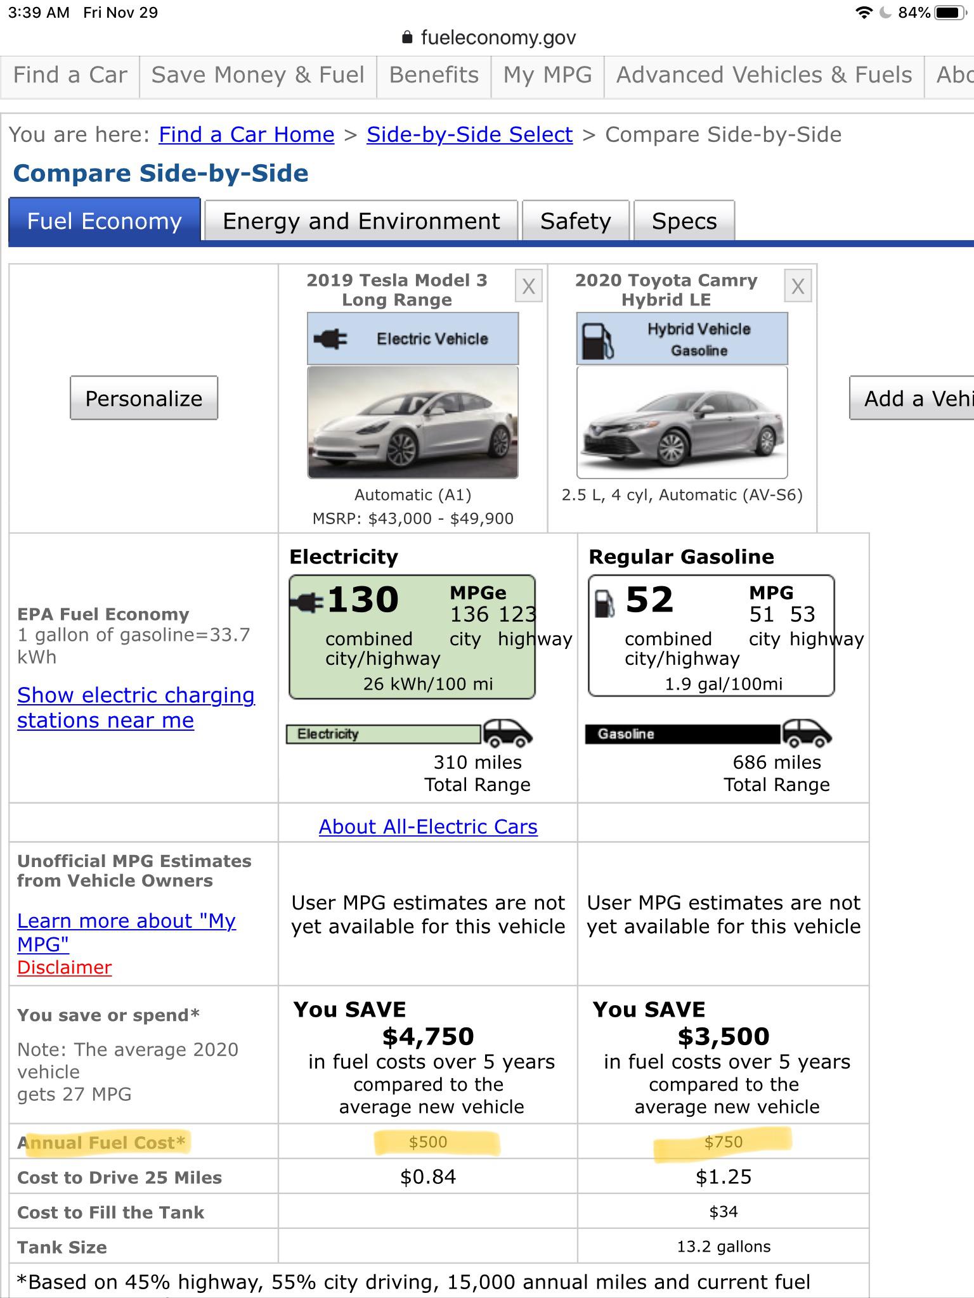Open Show electric charging stations near me
Viewport: 974px width, 1298px height.
(136, 707)
